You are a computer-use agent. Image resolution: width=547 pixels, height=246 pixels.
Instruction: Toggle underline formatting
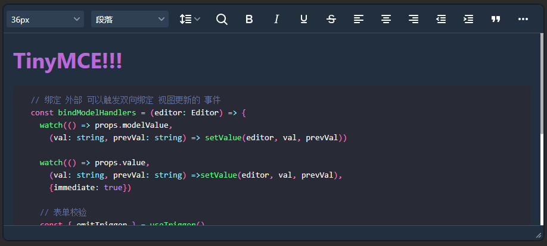point(304,19)
